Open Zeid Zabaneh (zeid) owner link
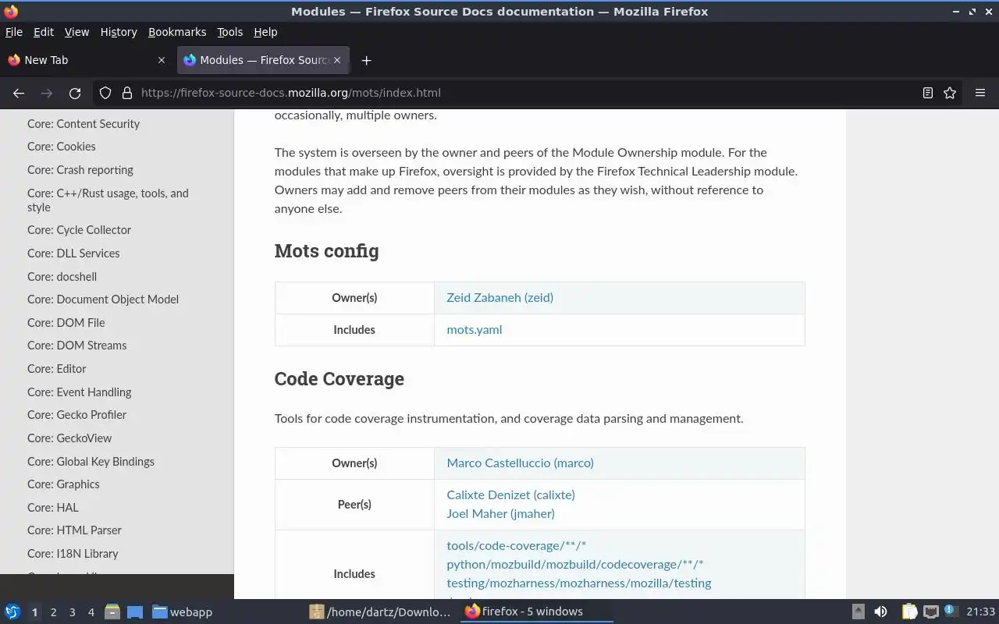The image size is (999, 624). coord(499,298)
